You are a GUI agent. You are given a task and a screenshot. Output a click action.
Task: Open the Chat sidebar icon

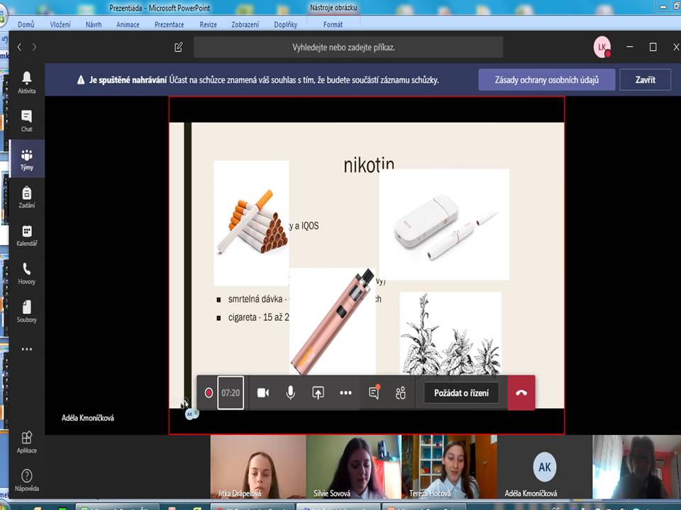click(x=26, y=120)
